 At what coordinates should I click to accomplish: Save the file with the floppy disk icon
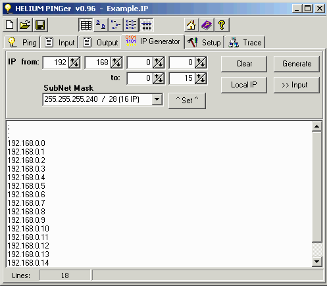pyautogui.click(x=40, y=25)
